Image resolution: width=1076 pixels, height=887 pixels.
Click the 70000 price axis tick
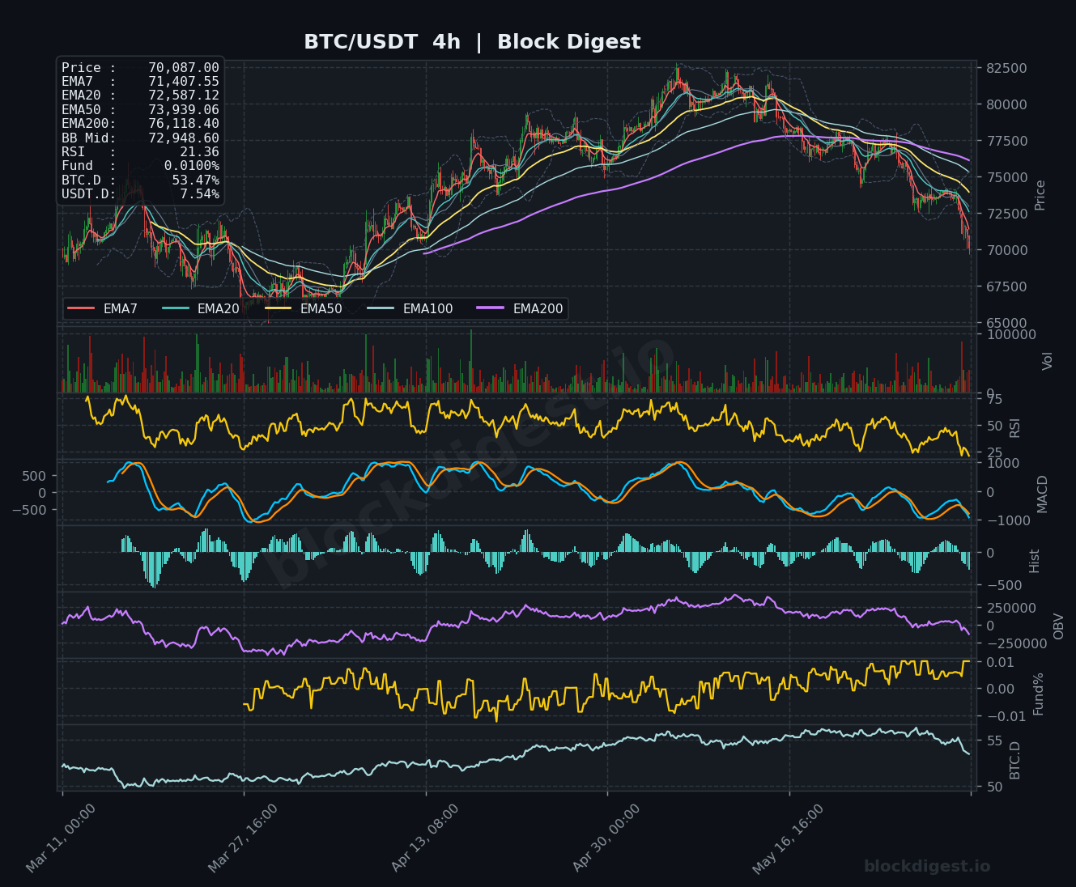(x=1006, y=250)
